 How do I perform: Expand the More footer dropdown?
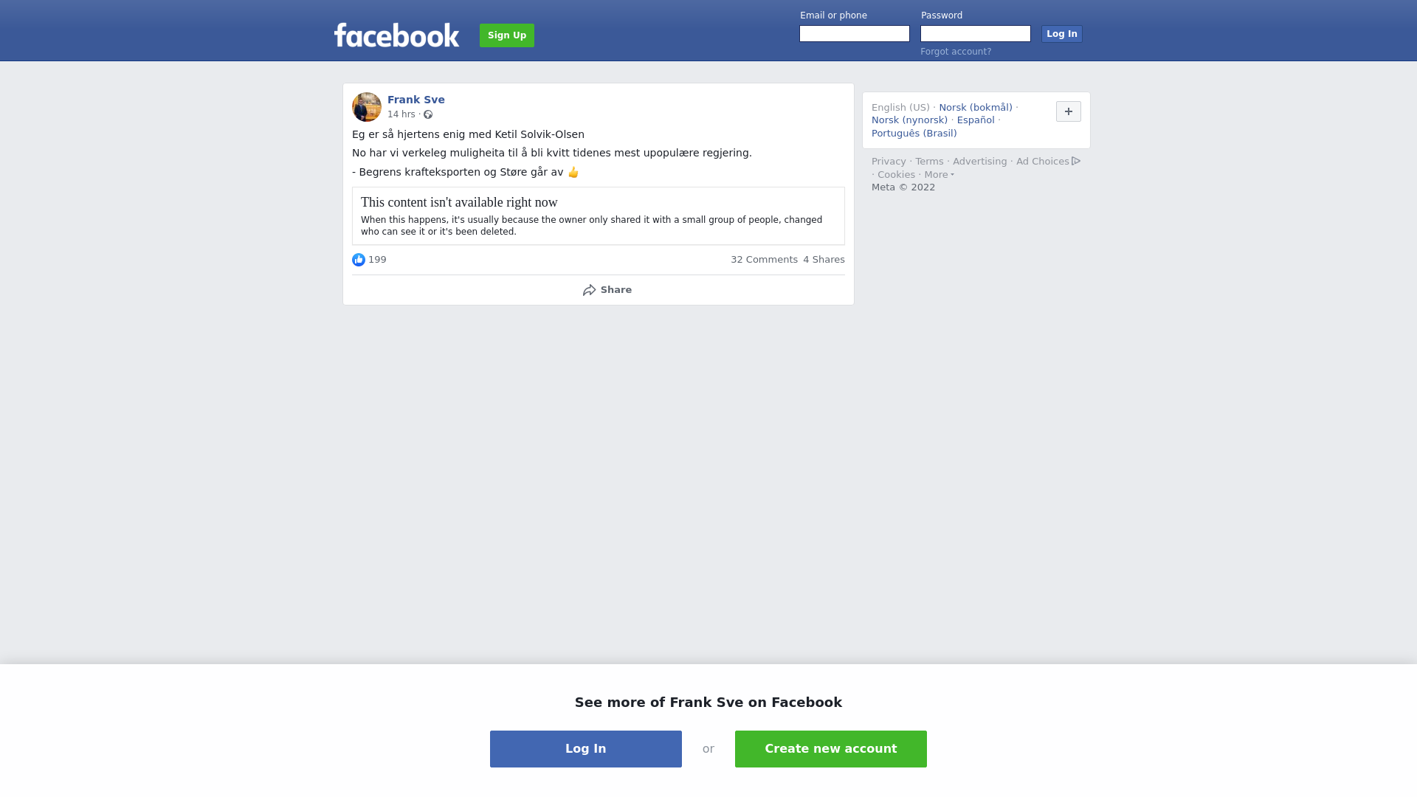click(x=939, y=175)
